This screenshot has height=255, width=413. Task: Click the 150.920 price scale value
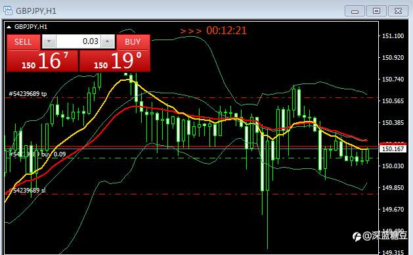393,57
